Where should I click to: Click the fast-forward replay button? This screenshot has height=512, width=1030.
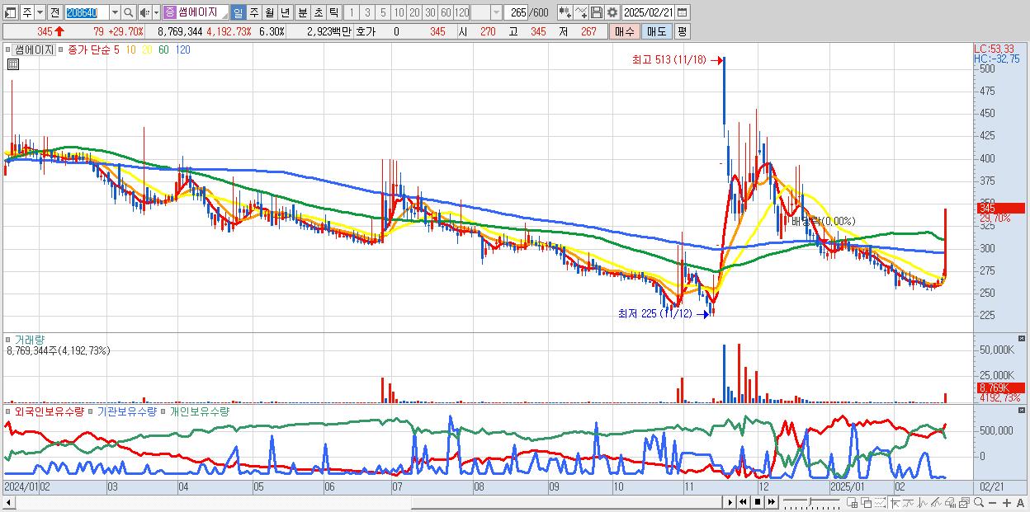coord(772,502)
